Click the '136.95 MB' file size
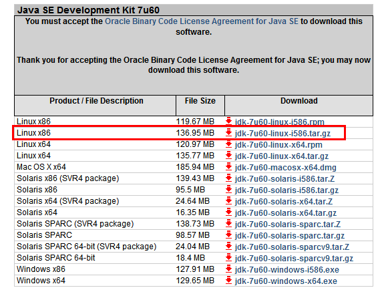The height and width of the screenshot is (296, 384). [195, 133]
